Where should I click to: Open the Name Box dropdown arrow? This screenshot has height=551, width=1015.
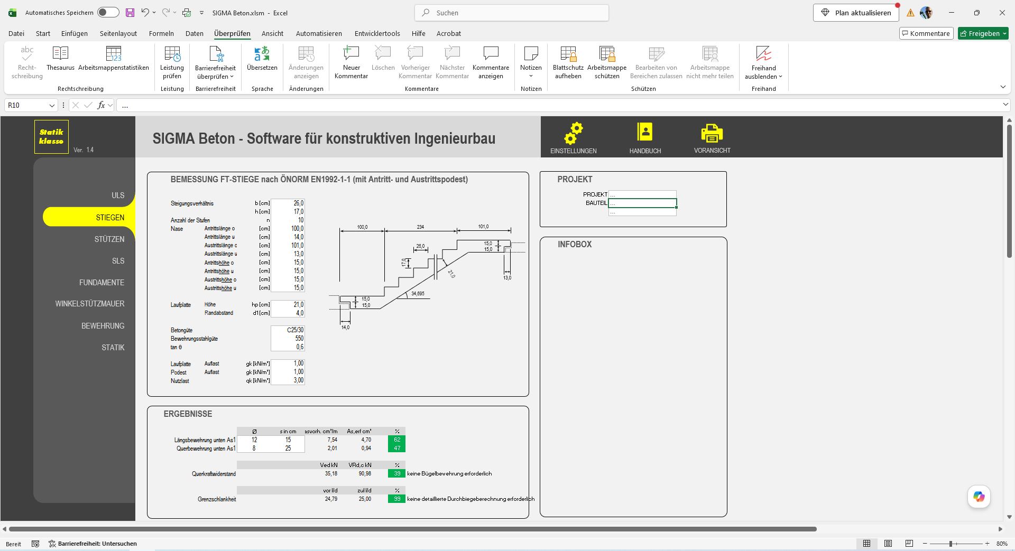[52, 106]
